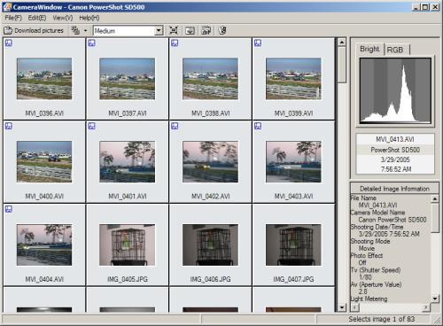Image resolution: width=443 pixels, height=326 pixels.
Task: Expand the Medium thumbnail size dropdown
Action: [x=159, y=30]
